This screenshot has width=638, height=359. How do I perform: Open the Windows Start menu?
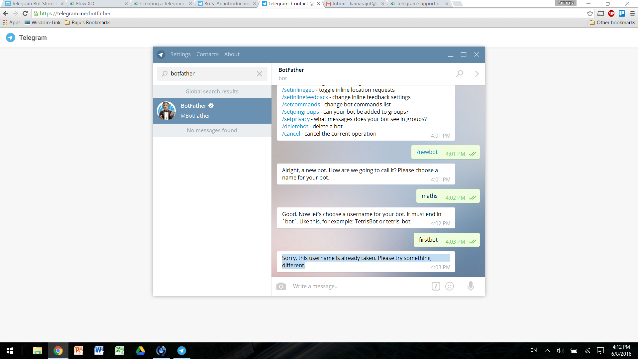10,351
